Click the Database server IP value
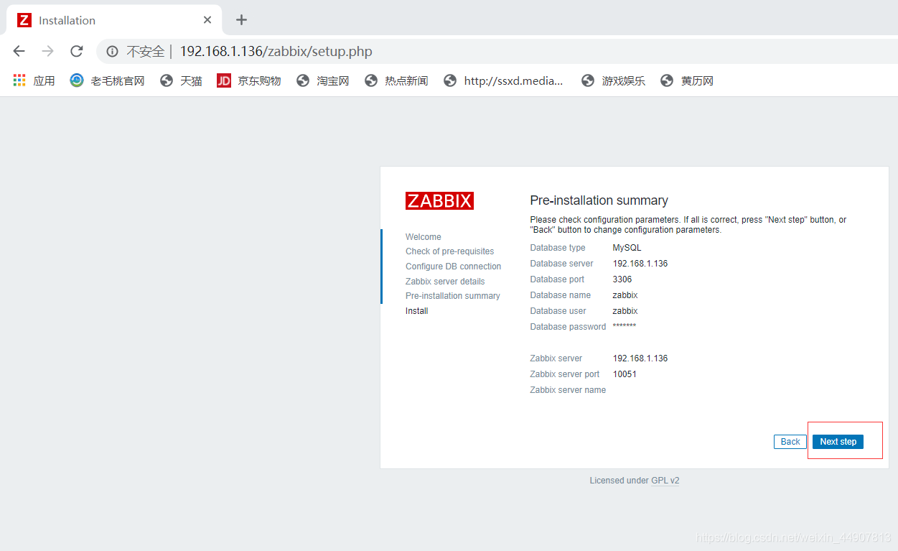This screenshot has width=898, height=551. coord(640,264)
